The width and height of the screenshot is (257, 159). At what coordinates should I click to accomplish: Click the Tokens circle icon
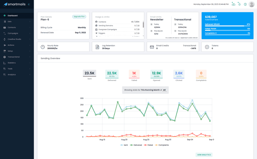tap(207, 47)
